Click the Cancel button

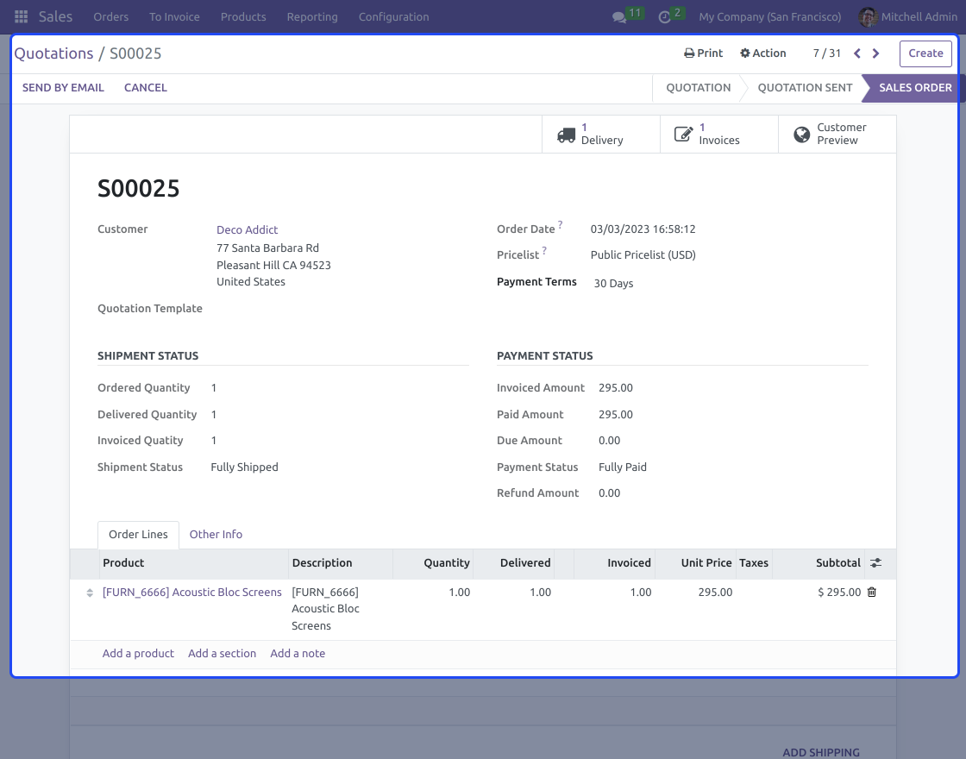point(146,87)
